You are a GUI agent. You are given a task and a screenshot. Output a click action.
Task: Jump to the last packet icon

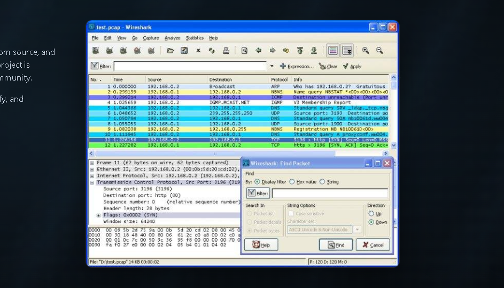click(314, 50)
